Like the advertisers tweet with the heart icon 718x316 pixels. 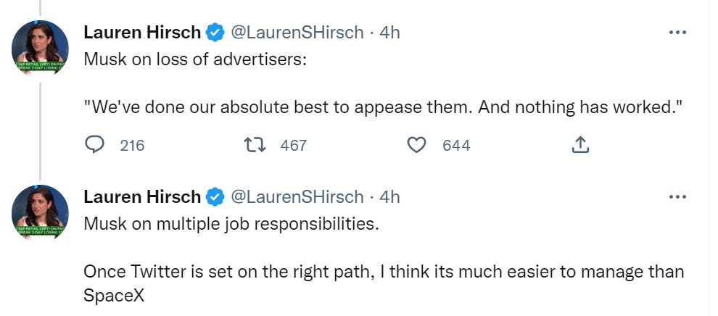[x=416, y=145]
